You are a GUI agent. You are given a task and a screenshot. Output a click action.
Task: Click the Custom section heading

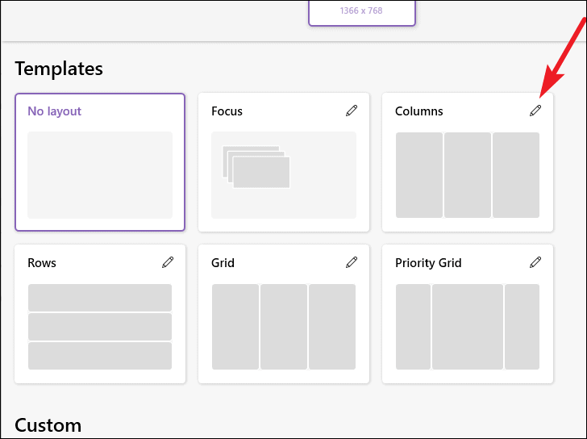pos(48,425)
